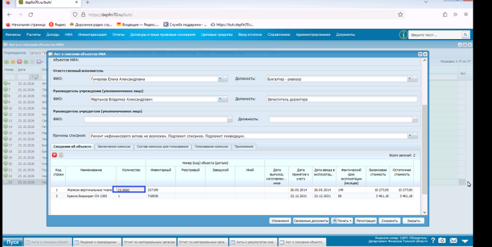Click the Связанные документы button

click(311, 221)
